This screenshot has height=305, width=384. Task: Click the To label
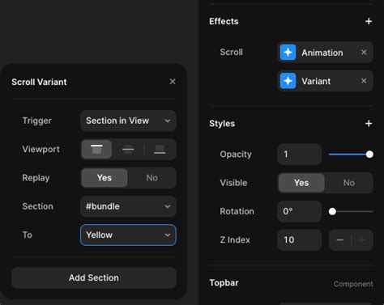(28, 235)
